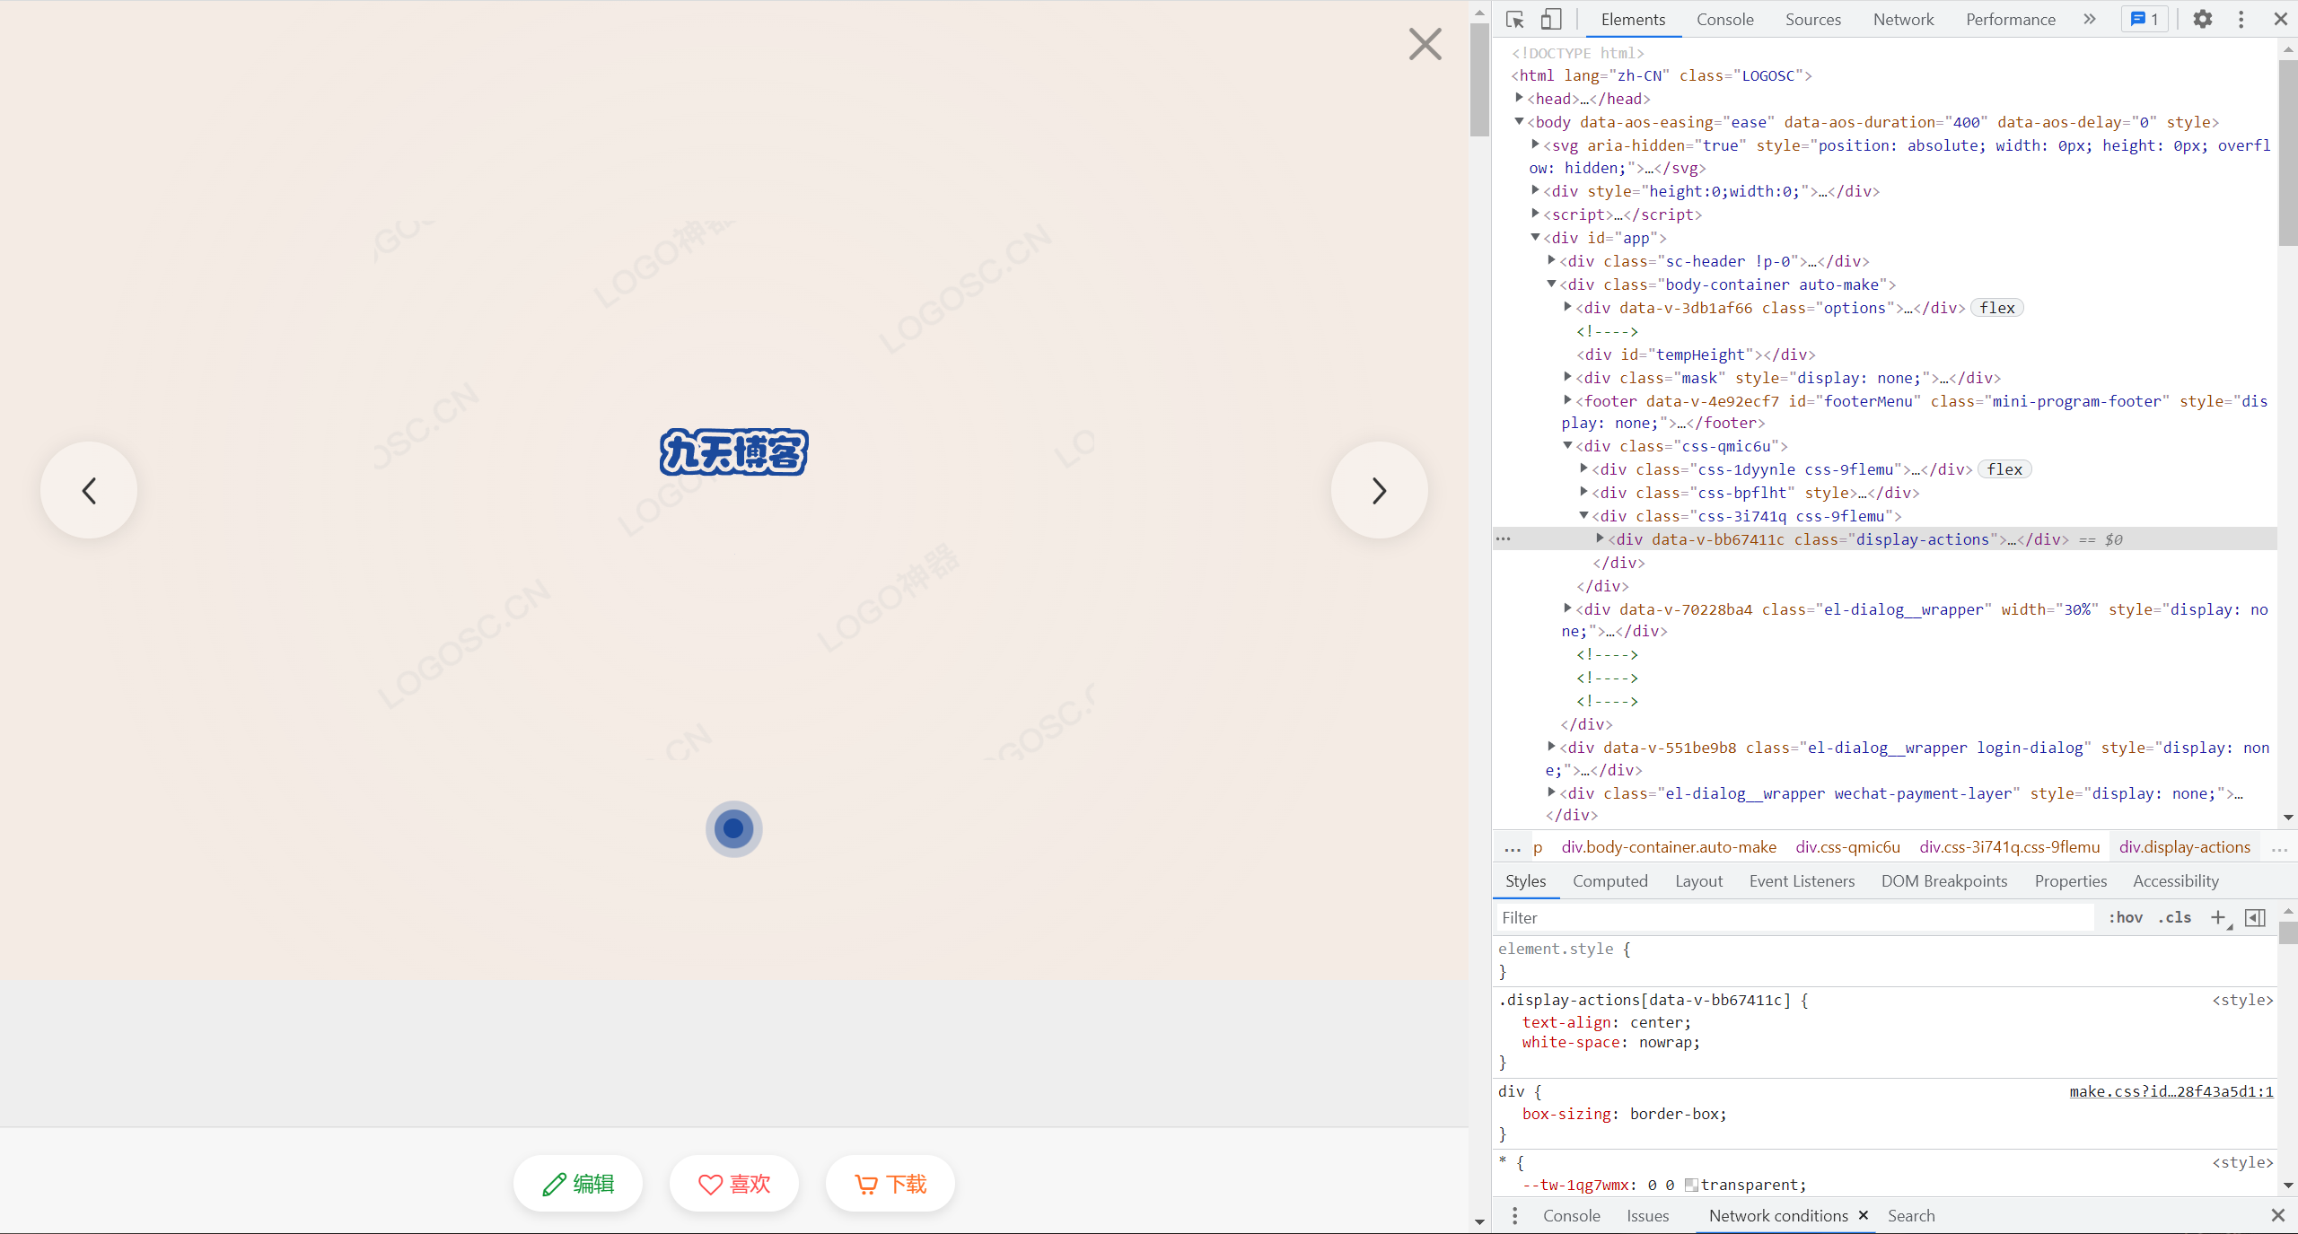The image size is (2298, 1234).
Task: Toggle the .cls element classes panel
Action: [2174, 917]
